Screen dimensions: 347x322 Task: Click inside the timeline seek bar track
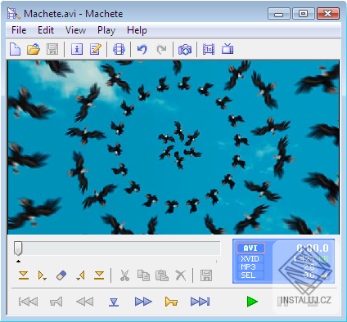click(x=117, y=248)
